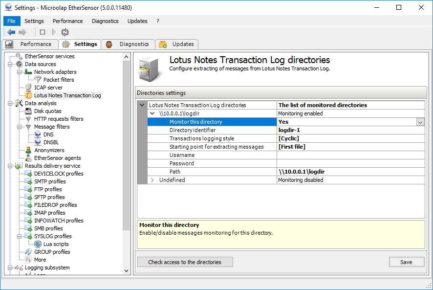433x290 pixels.
Task: Select IMAP profiles in the tree
Action: click(x=50, y=213)
